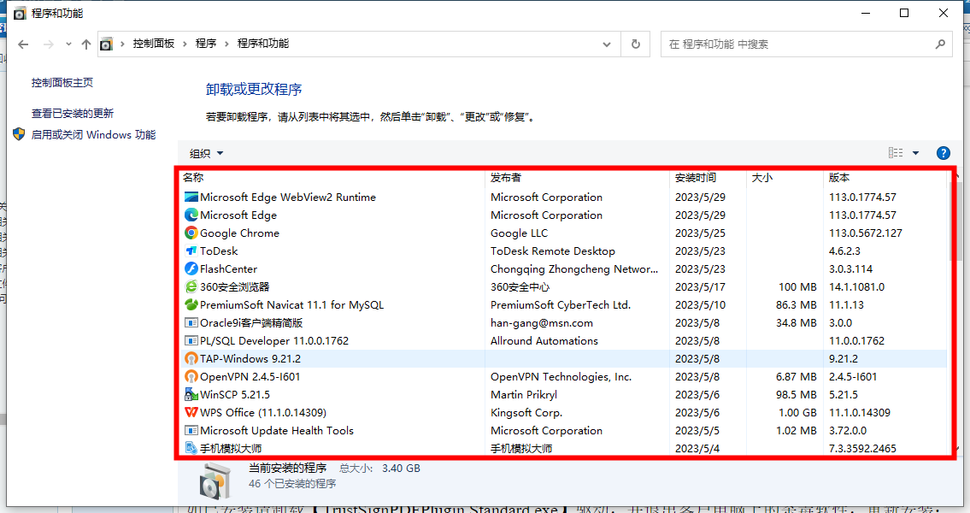Click the address bar location icon
Image resolution: width=970 pixels, height=513 pixels.
pos(107,44)
